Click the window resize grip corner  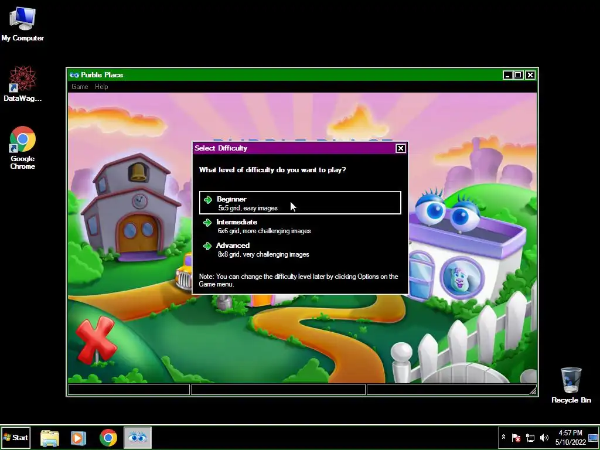pyautogui.click(x=533, y=390)
